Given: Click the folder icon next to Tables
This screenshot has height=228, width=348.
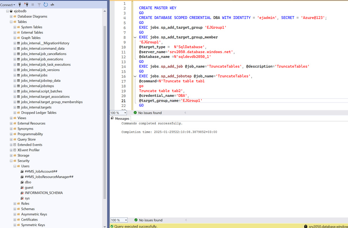Looking at the screenshot, I should 15,22.
